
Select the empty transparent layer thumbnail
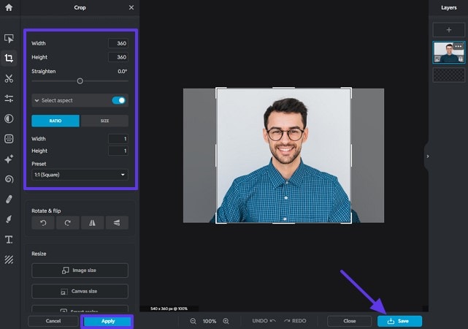(x=448, y=75)
